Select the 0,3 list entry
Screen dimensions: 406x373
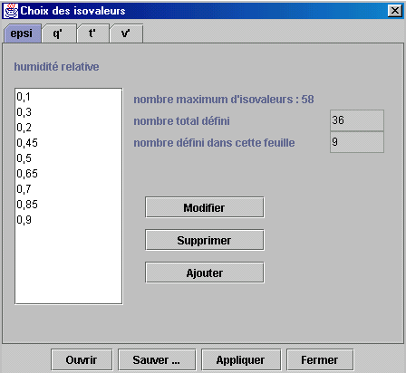coord(68,112)
